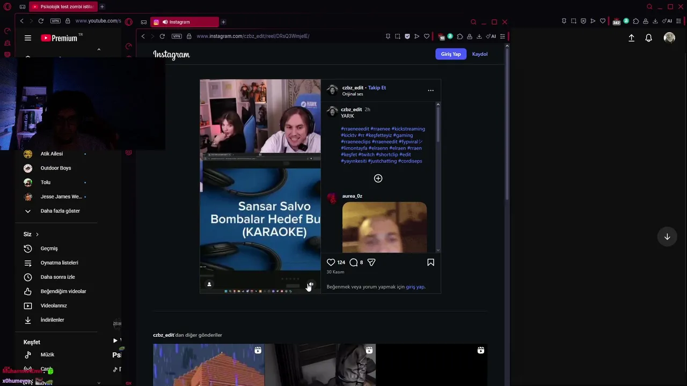
Task: Expand the Siz section chevron
Action: pos(37,234)
